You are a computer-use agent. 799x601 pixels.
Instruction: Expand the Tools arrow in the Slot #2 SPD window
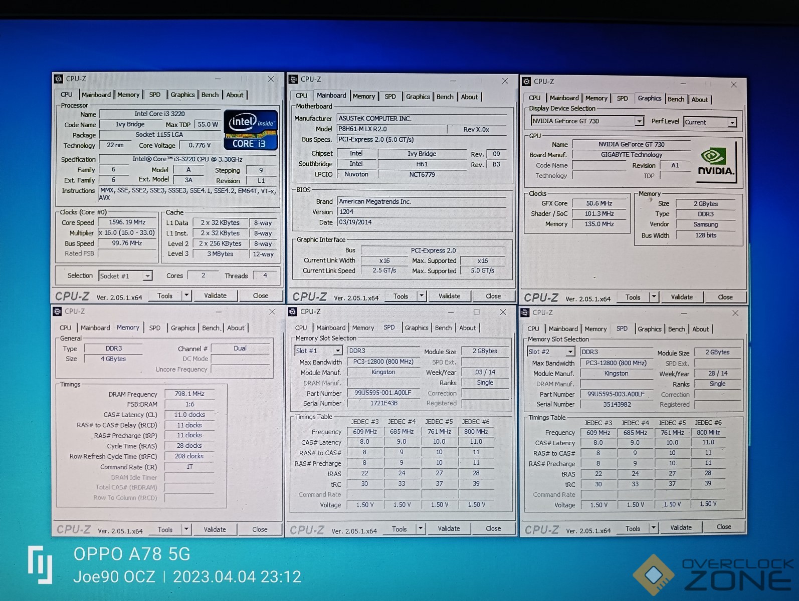pyautogui.click(x=653, y=528)
